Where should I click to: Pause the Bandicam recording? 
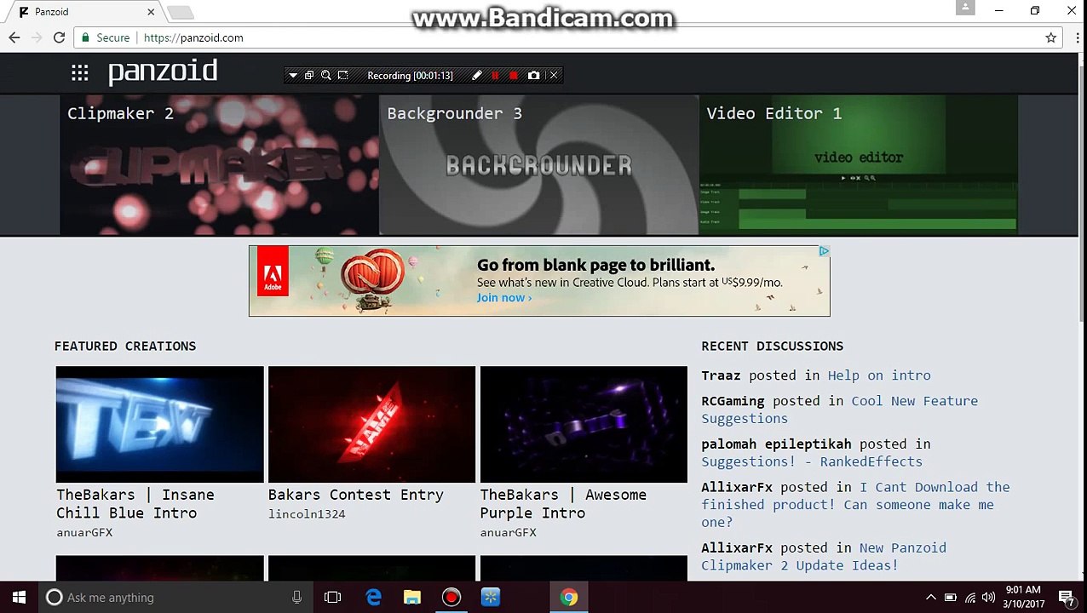coord(495,76)
